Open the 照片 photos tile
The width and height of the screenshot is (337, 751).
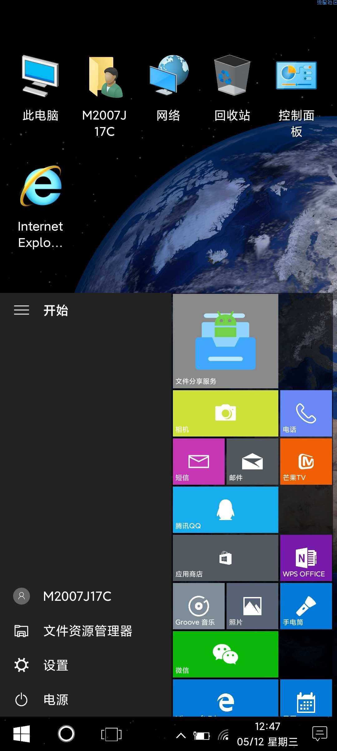coord(252,606)
